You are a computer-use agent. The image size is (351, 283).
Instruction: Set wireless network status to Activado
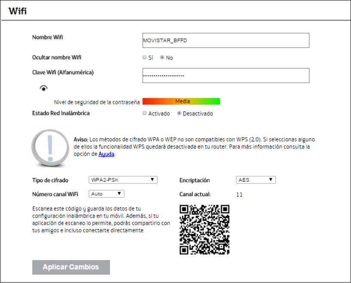pyautogui.click(x=145, y=113)
